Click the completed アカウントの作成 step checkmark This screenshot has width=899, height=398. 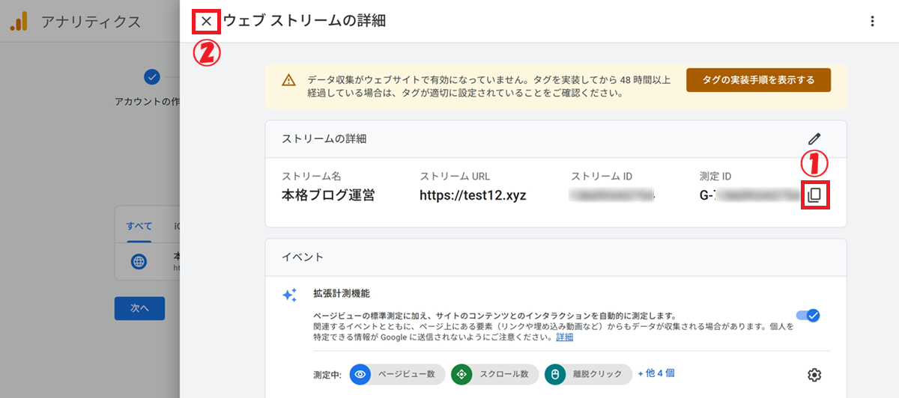point(152,76)
